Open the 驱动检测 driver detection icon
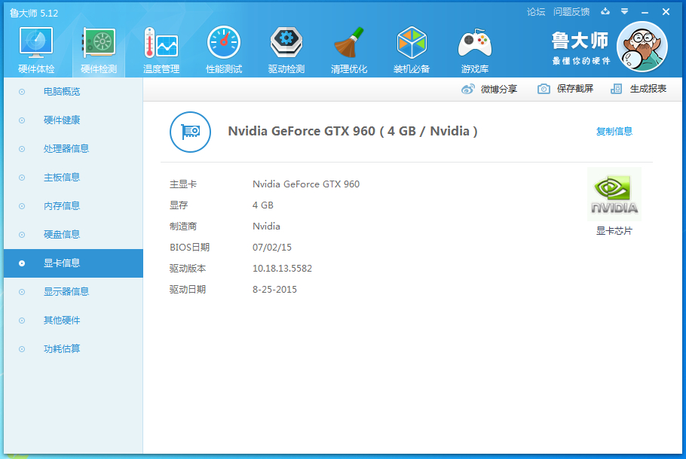Screen dimensions: 686x459 coord(286,42)
